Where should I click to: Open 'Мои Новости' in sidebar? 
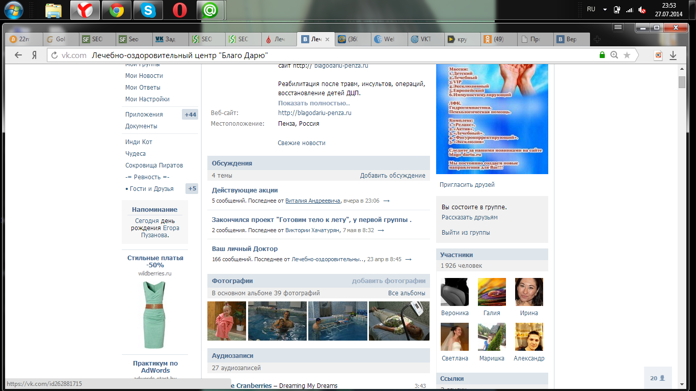tap(144, 76)
